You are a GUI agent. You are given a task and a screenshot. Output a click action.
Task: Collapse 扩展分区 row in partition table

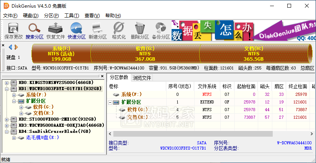coord(110,102)
